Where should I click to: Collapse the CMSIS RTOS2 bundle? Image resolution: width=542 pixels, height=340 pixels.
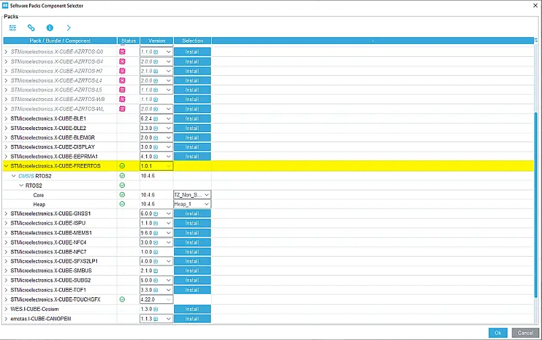14,175
